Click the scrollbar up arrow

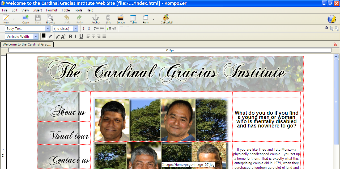coord(336,56)
